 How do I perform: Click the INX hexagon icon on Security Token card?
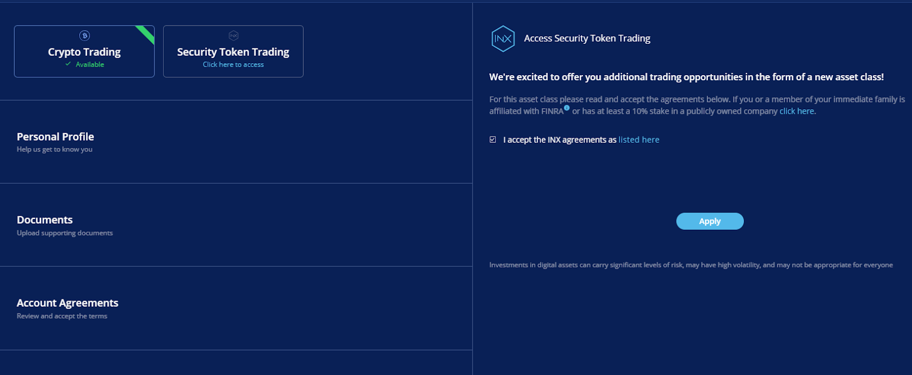(x=233, y=35)
